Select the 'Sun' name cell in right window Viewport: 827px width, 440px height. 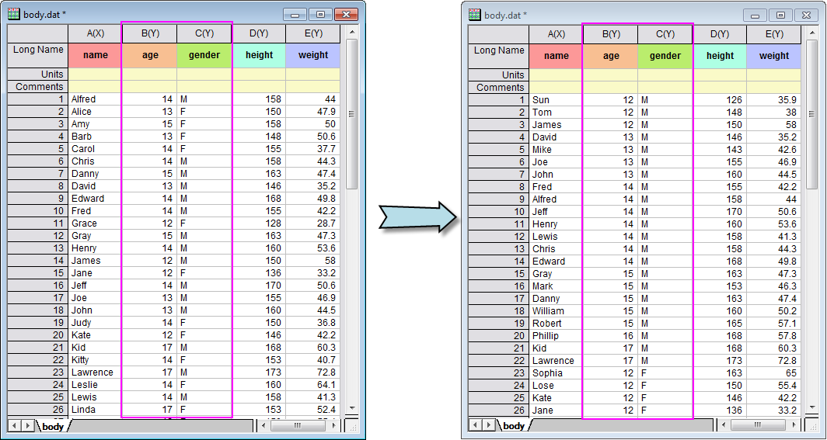(557, 100)
